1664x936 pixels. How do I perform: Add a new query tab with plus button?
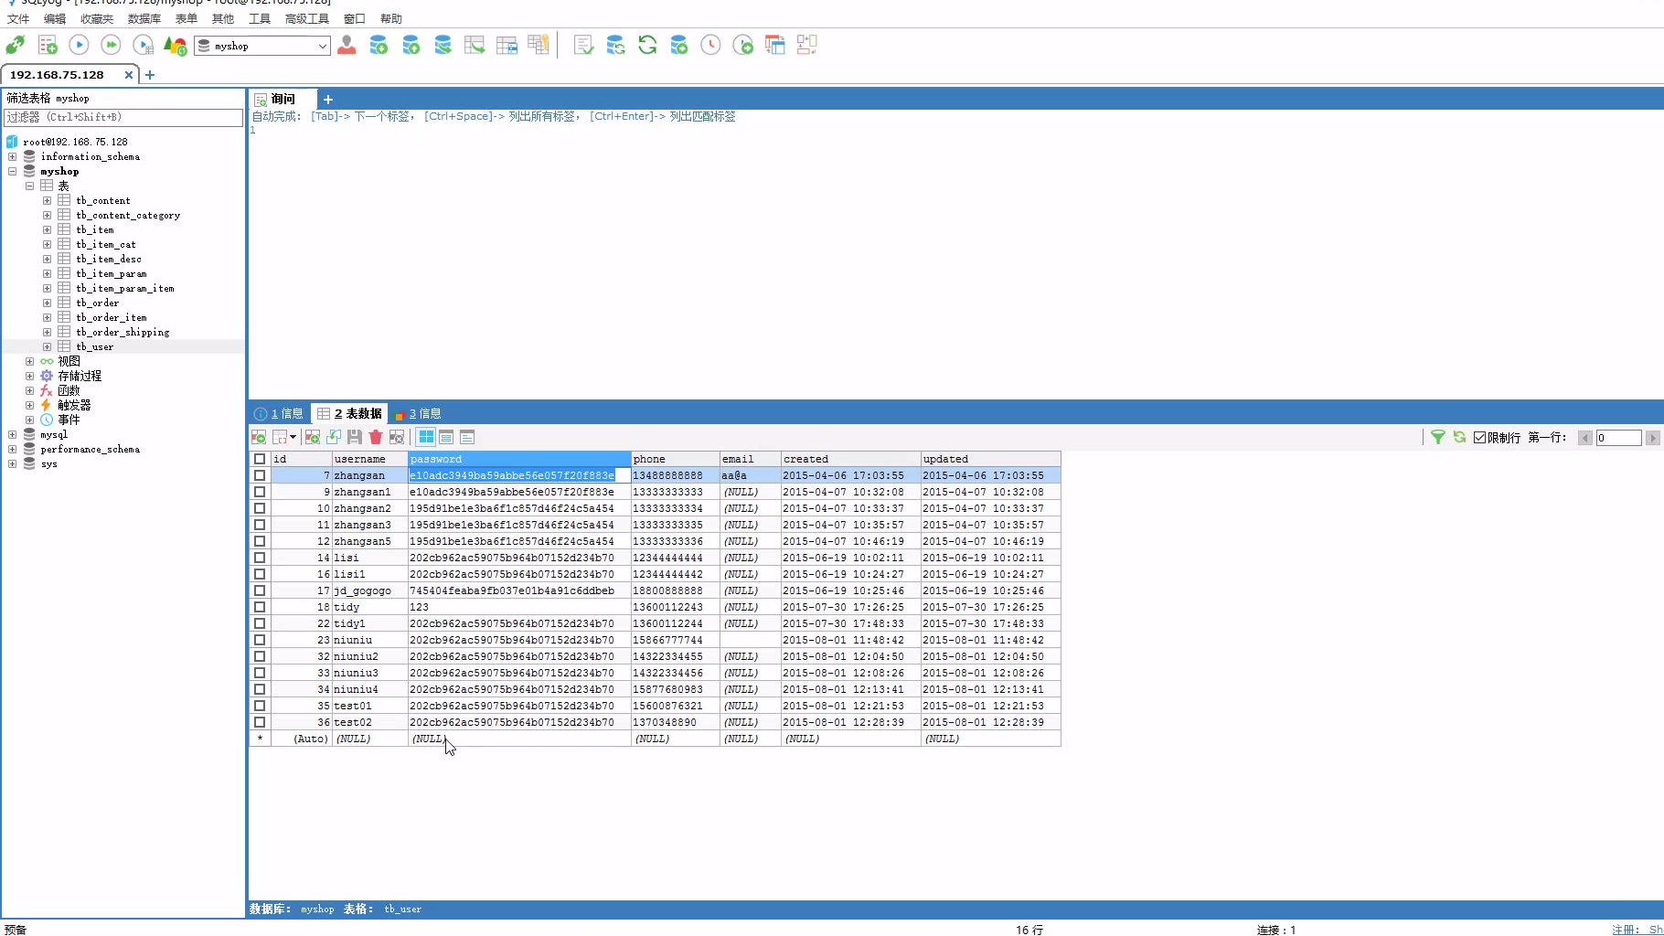(328, 99)
